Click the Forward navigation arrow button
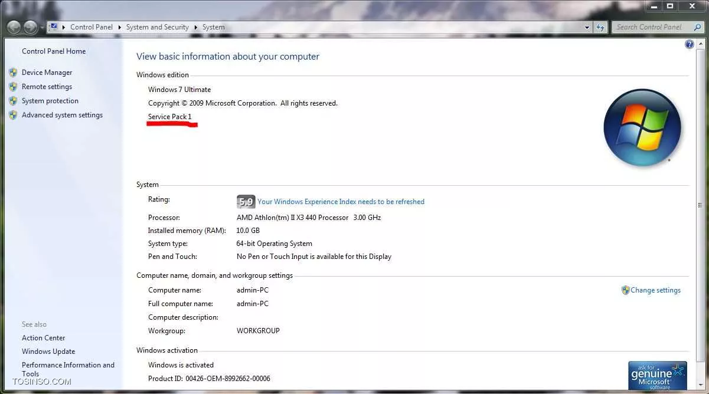 [x=30, y=27]
